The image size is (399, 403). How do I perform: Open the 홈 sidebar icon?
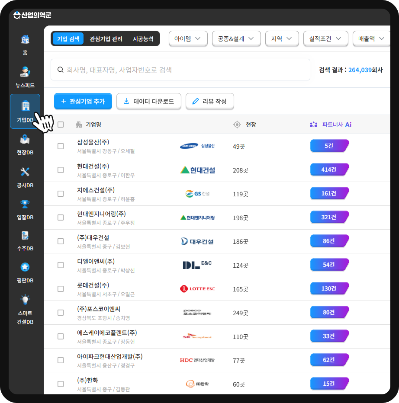click(x=25, y=39)
